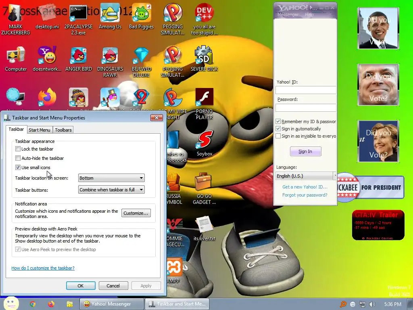Select Taskbar and Start Menu taskbar button
Screen dimensions: 413x310
pos(177,304)
